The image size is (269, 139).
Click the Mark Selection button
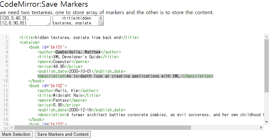pos(16,134)
